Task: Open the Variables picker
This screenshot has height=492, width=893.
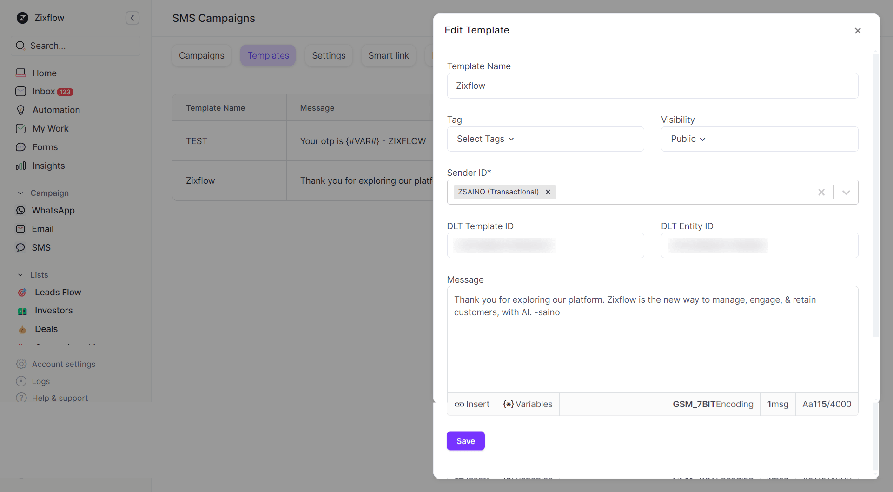Action: pyautogui.click(x=528, y=405)
